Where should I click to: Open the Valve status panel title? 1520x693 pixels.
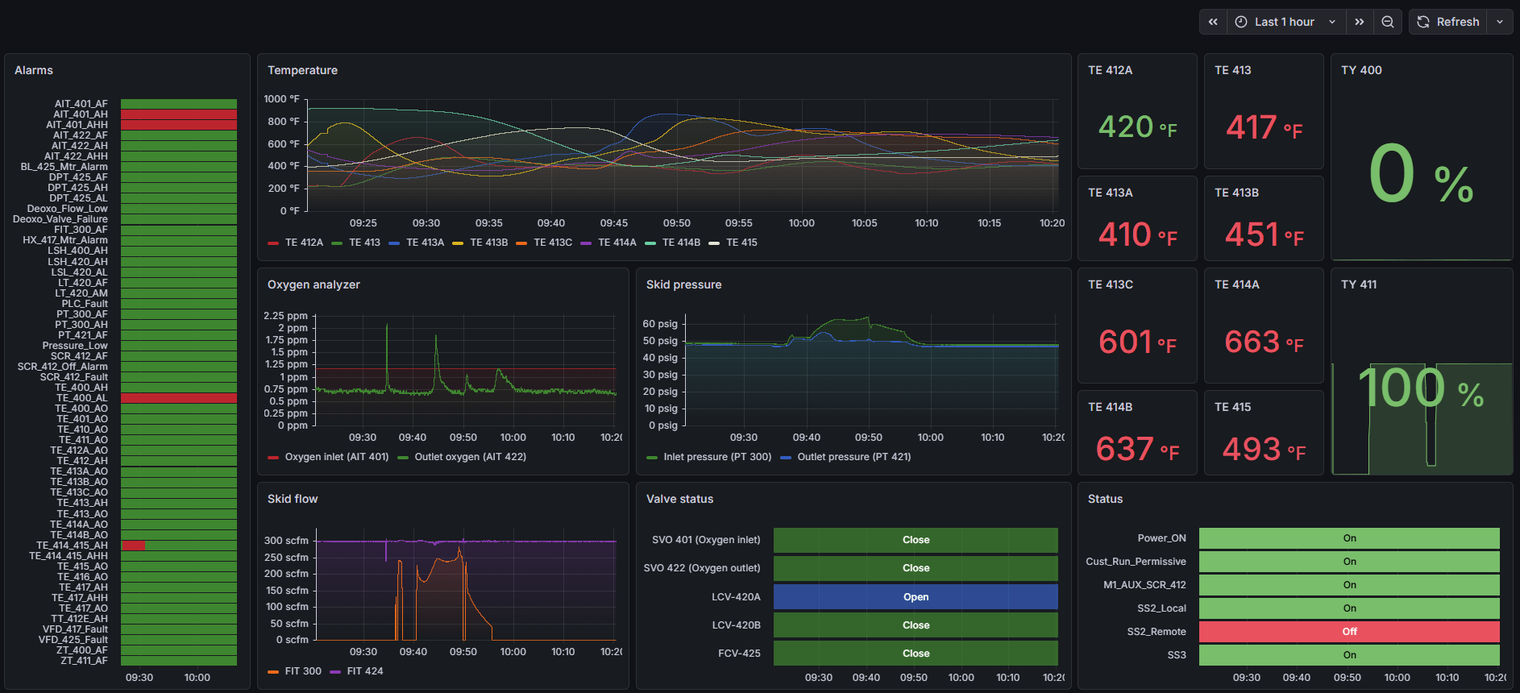679,499
